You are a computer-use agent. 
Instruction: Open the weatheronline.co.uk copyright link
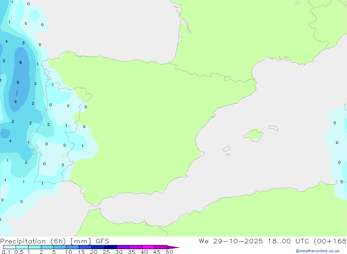point(318,251)
